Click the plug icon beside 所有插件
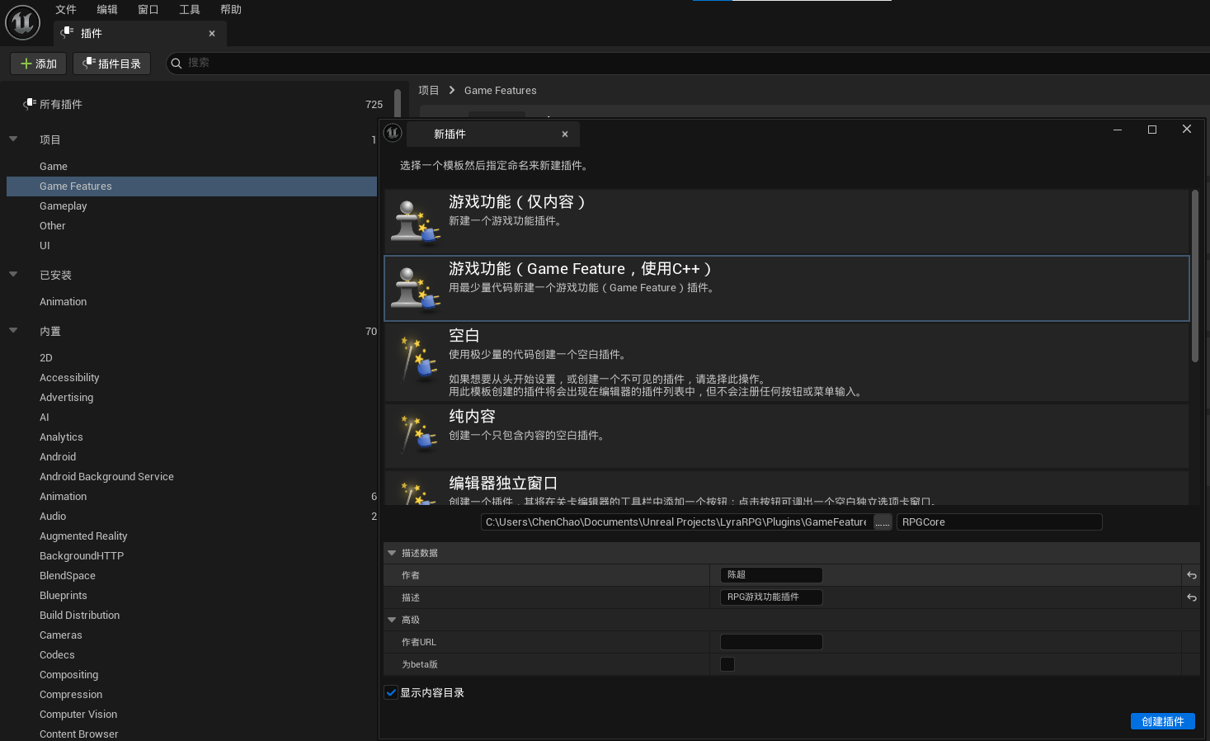 coord(30,104)
